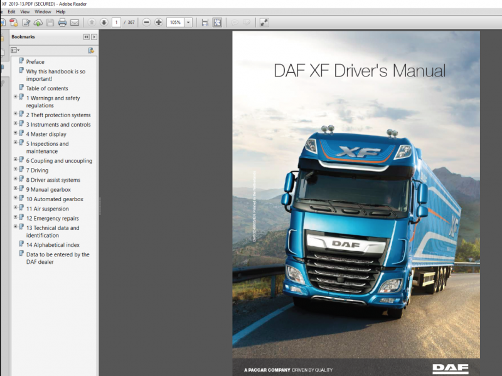
Task: Click the bookmark icon beside Table of contents
Action: [x=21, y=87]
